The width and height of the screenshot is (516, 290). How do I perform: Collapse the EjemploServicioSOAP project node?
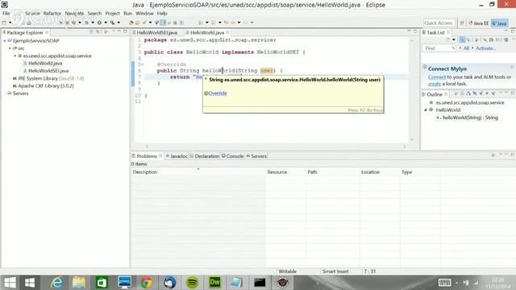point(5,41)
